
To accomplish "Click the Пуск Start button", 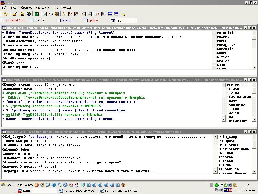I will (x=7, y=185).
